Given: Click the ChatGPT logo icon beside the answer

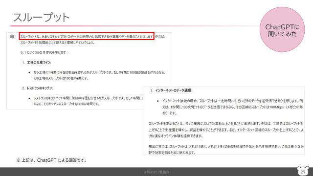Looking at the screenshot, I should click(12, 37).
